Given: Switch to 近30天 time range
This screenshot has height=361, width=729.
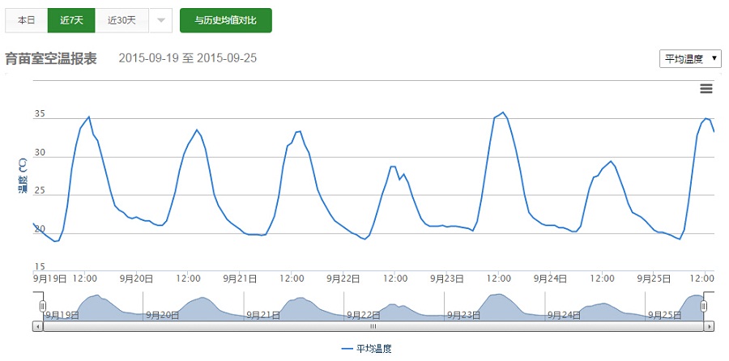Looking at the screenshot, I should coord(121,20).
